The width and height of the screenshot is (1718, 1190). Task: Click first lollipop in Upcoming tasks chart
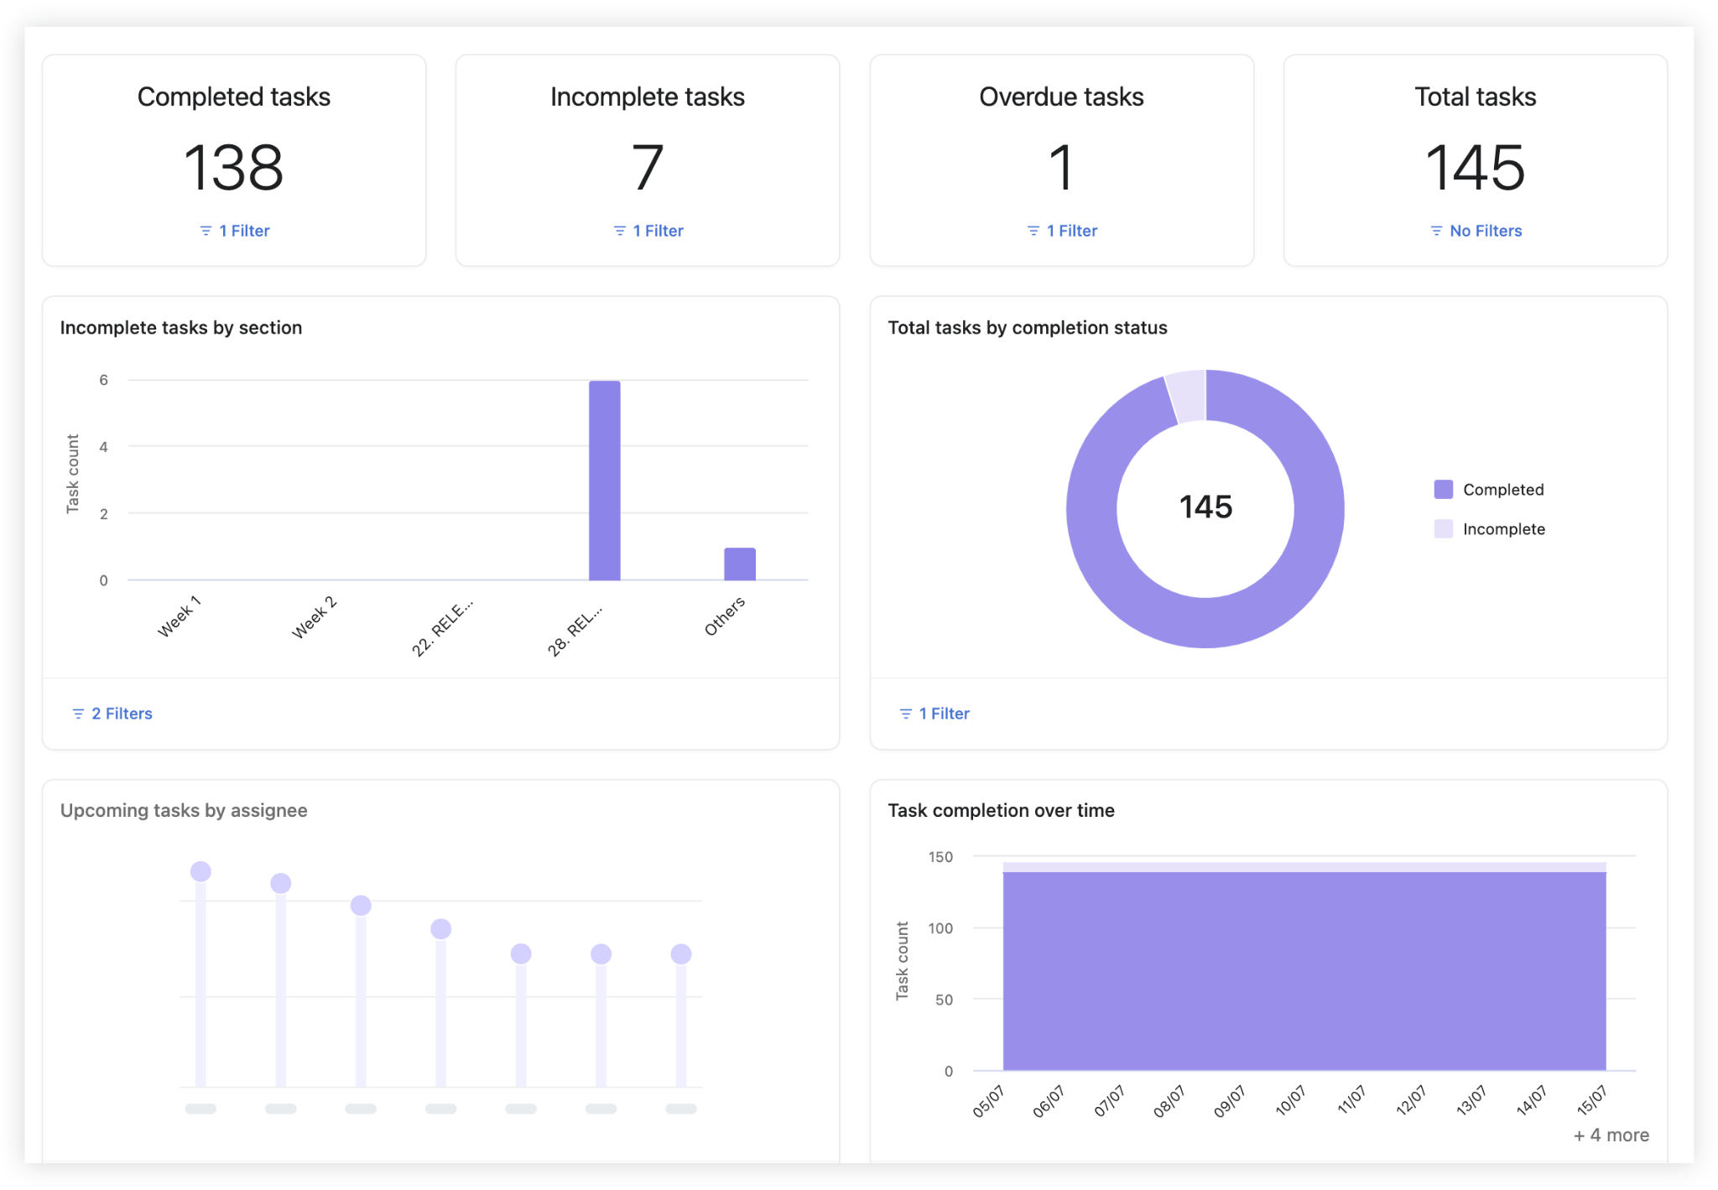click(x=200, y=872)
